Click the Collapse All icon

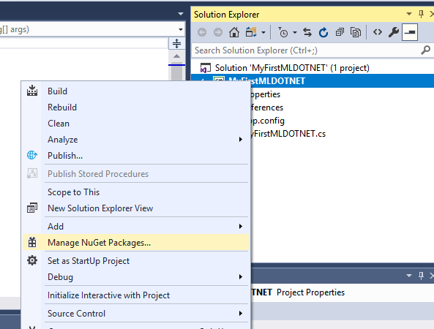(340, 32)
